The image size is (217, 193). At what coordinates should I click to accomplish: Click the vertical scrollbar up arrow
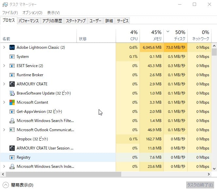pyautogui.click(x=214, y=46)
